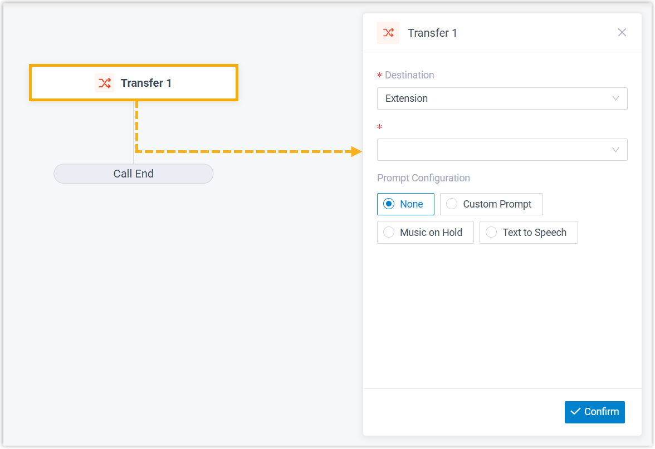Viewport: 655px width, 449px height.
Task: Click the Confirm button text
Action: pyautogui.click(x=602, y=412)
